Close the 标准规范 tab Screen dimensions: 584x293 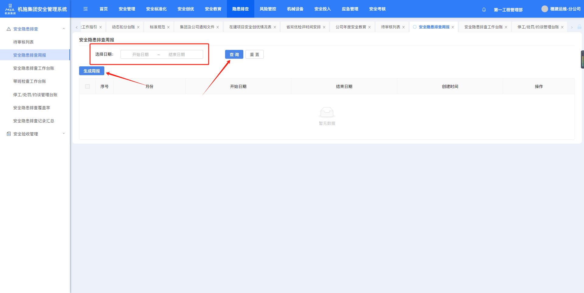tap(169, 27)
